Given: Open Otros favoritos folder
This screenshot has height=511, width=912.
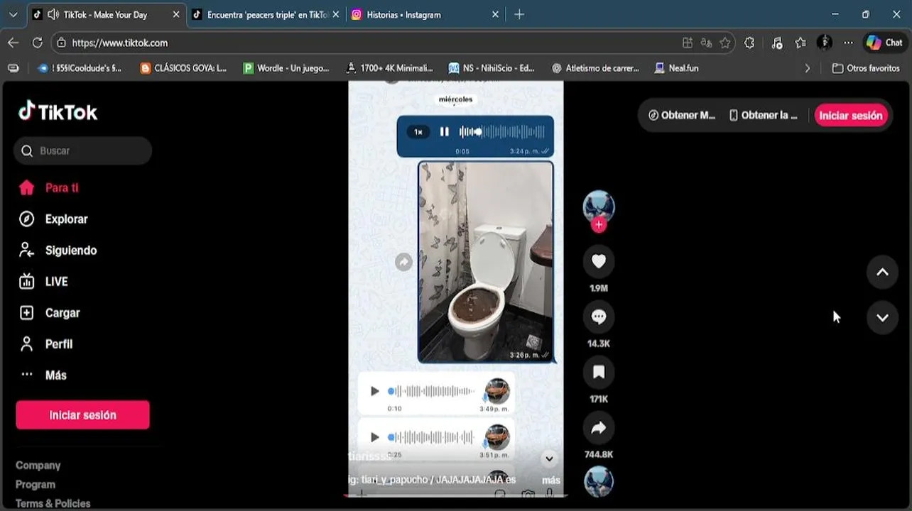Looking at the screenshot, I should [866, 68].
